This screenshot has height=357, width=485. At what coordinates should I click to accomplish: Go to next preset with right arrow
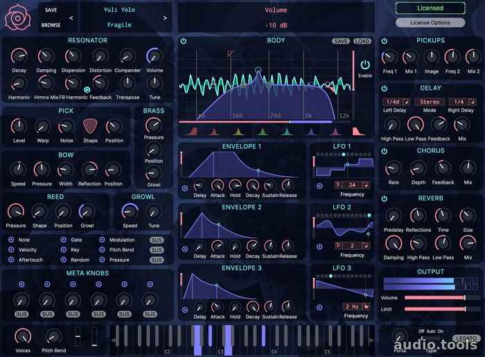(x=165, y=18)
